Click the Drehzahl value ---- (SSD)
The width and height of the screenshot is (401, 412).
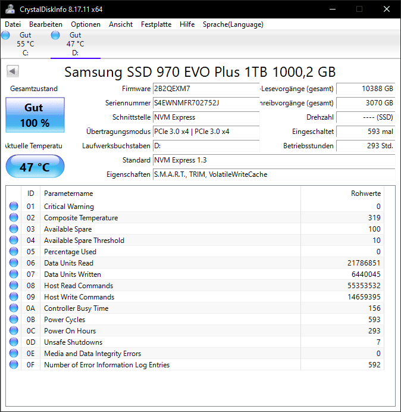(x=365, y=117)
